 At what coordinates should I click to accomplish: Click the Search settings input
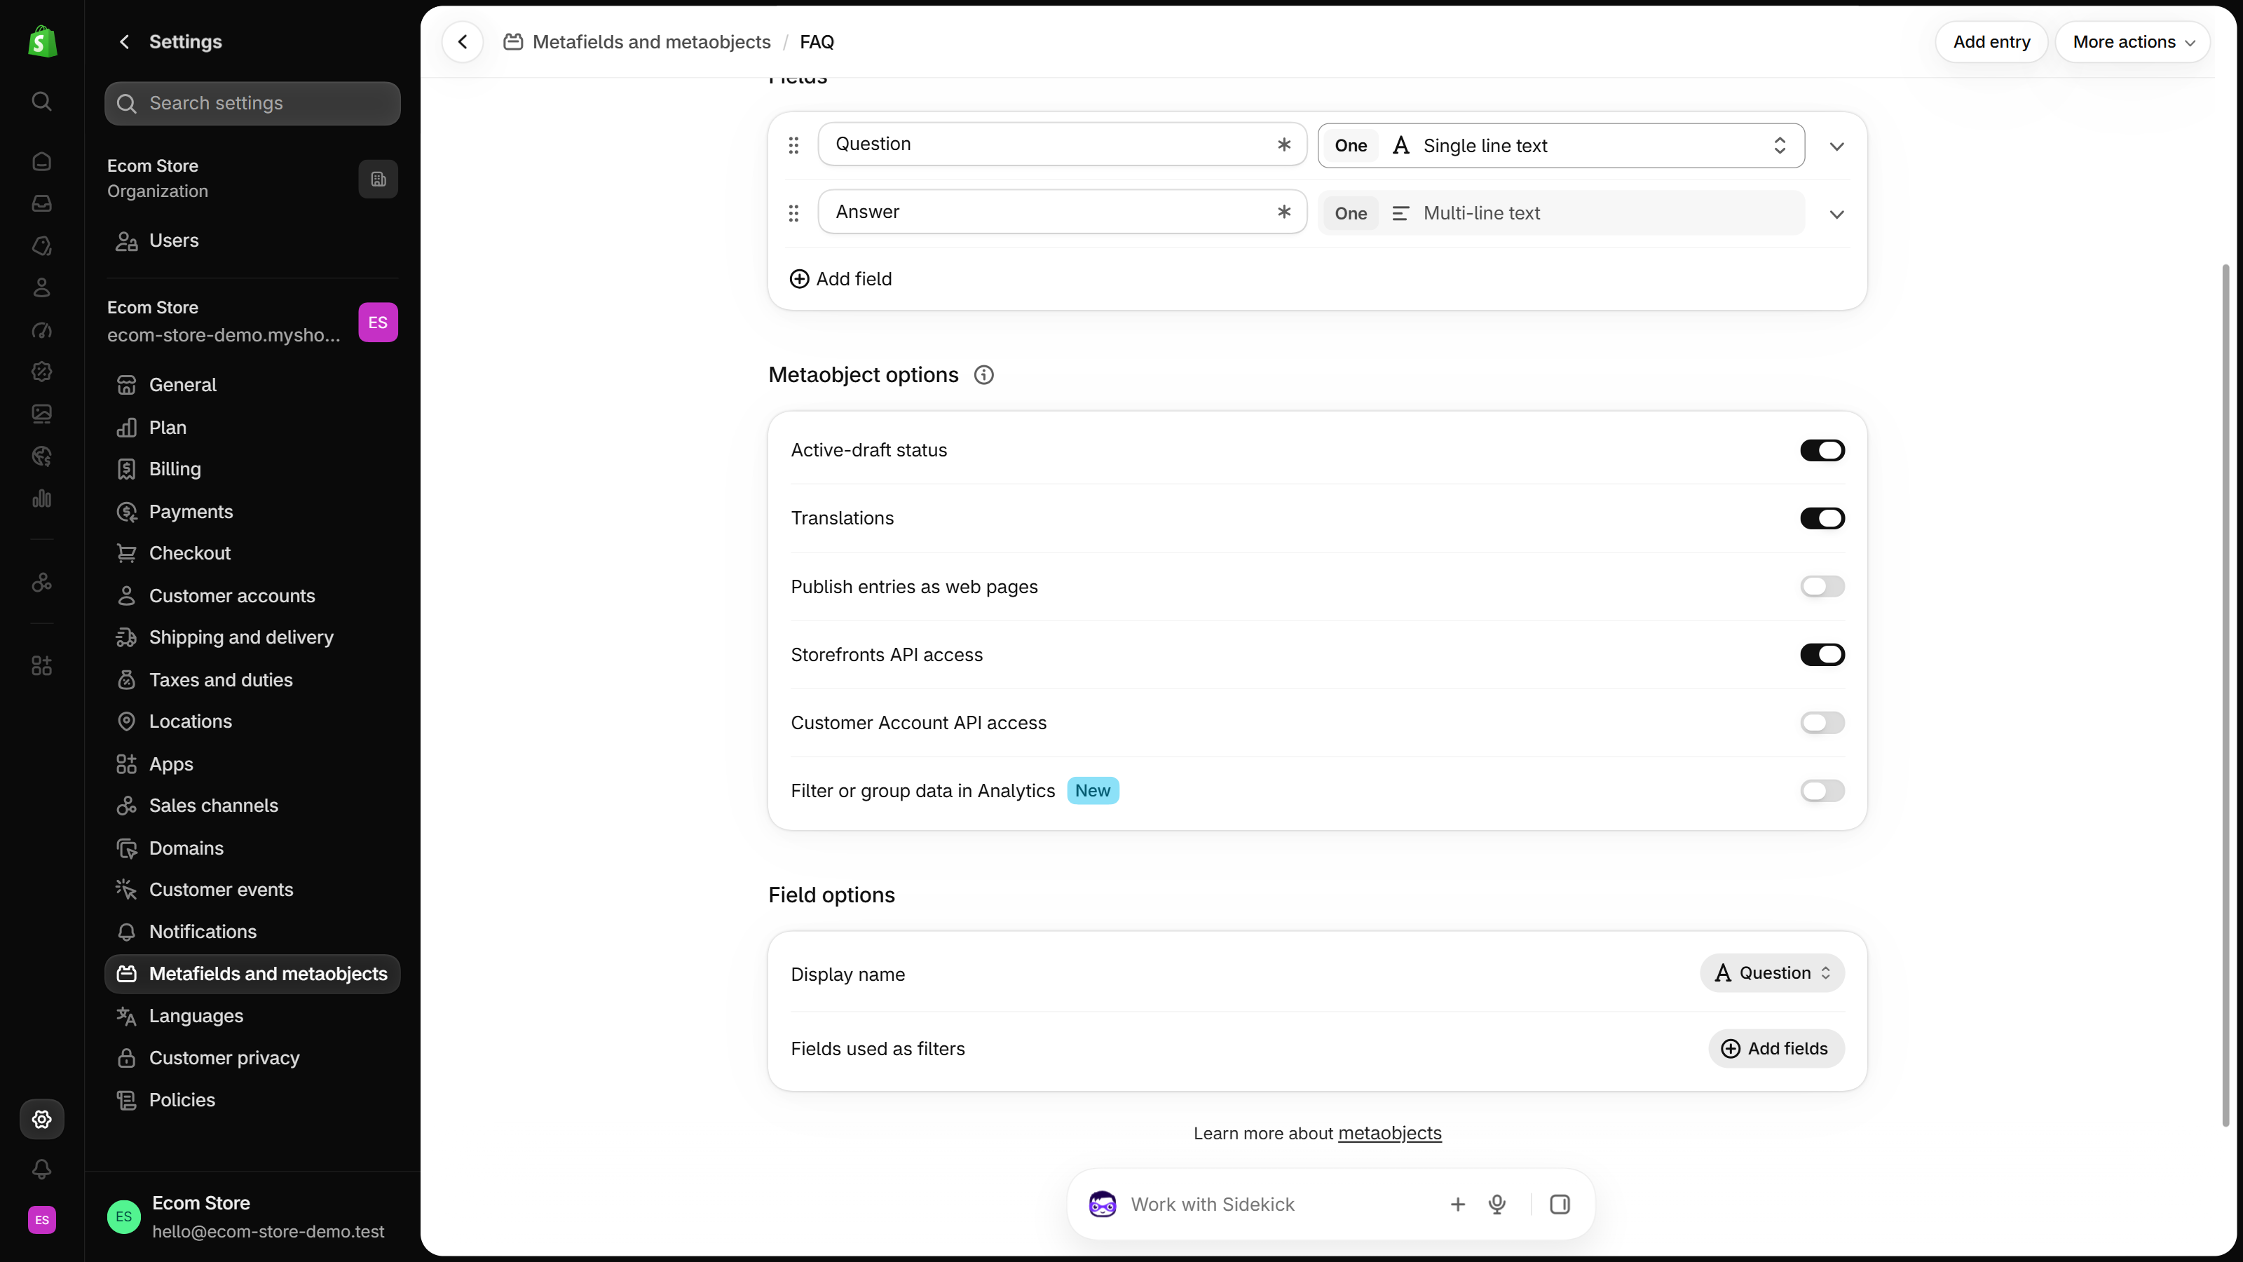coord(252,104)
